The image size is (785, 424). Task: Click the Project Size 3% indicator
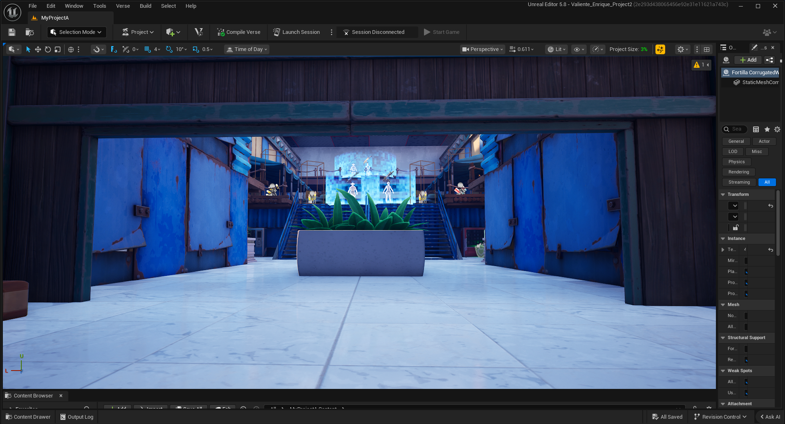click(628, 49)
